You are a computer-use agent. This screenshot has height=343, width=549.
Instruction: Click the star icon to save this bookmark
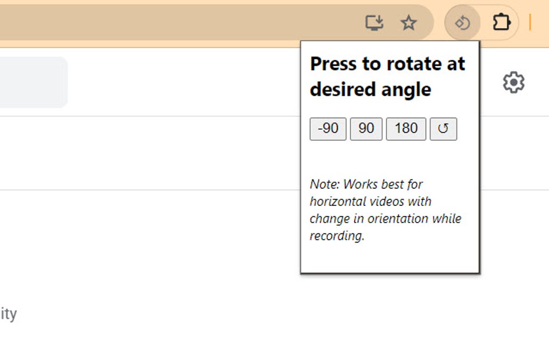coord(409,23)
